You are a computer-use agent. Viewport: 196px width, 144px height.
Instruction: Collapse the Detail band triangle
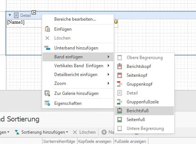tap(10, 15)
